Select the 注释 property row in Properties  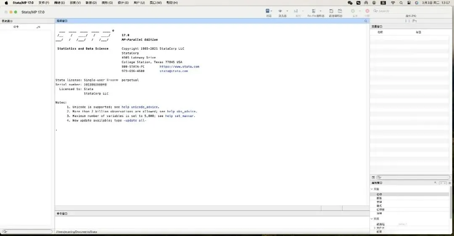click(409, 213)
